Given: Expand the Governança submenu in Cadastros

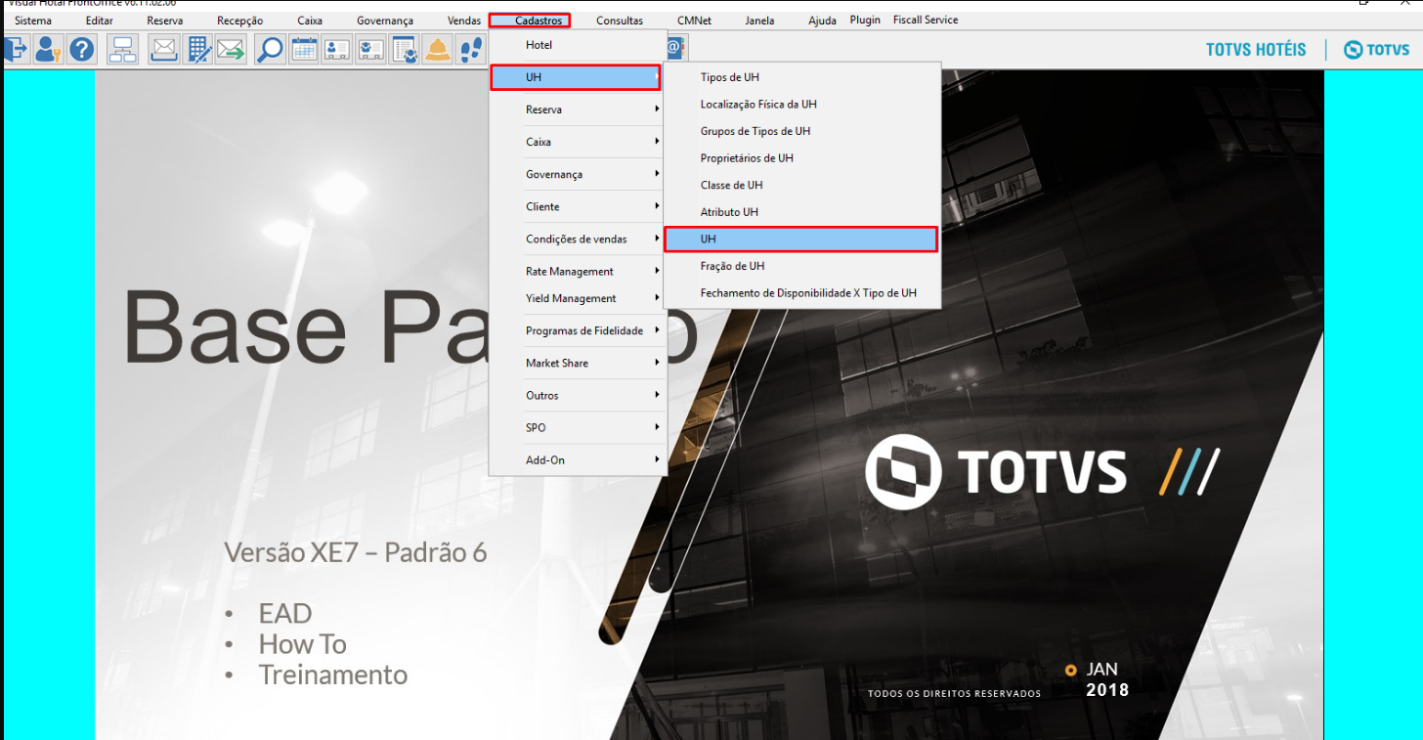Looking at the screenshot, I should click(577, 174).
